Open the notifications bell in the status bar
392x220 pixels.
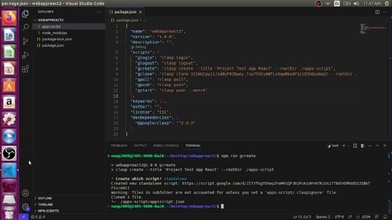(385, 217)
